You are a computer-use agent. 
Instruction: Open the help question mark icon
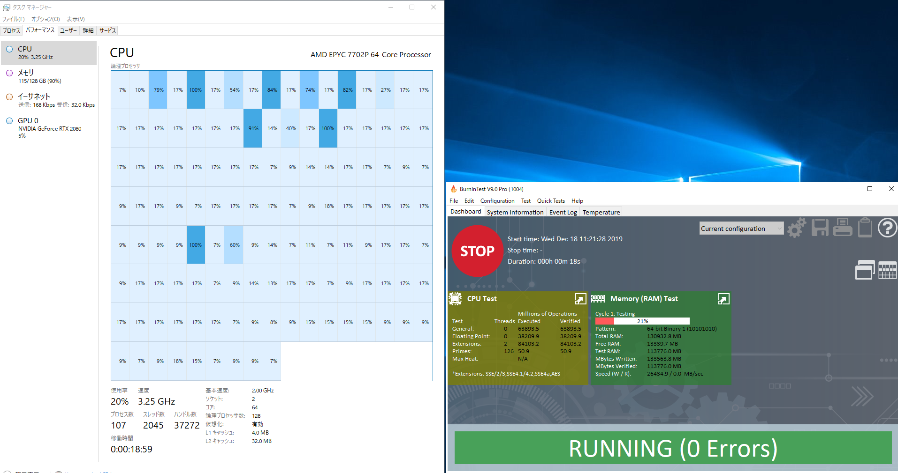(x=887, y=228)
